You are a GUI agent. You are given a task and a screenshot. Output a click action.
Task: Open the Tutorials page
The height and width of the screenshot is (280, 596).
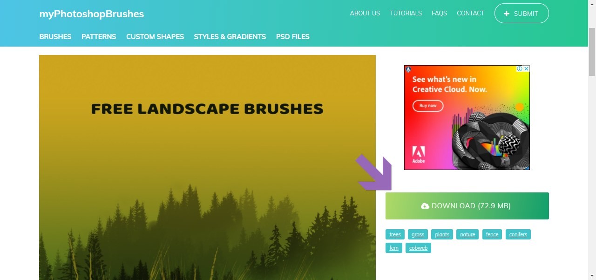406,14
